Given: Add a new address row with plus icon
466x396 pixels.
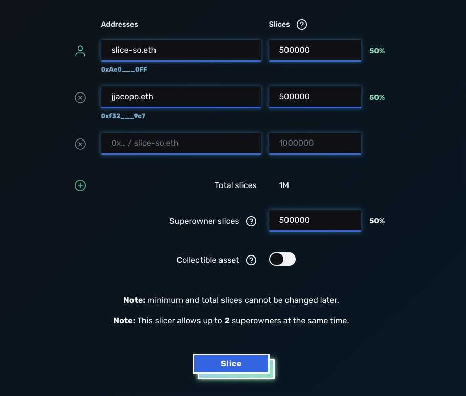Looking at the screenshot, I should tap(80, 185).
